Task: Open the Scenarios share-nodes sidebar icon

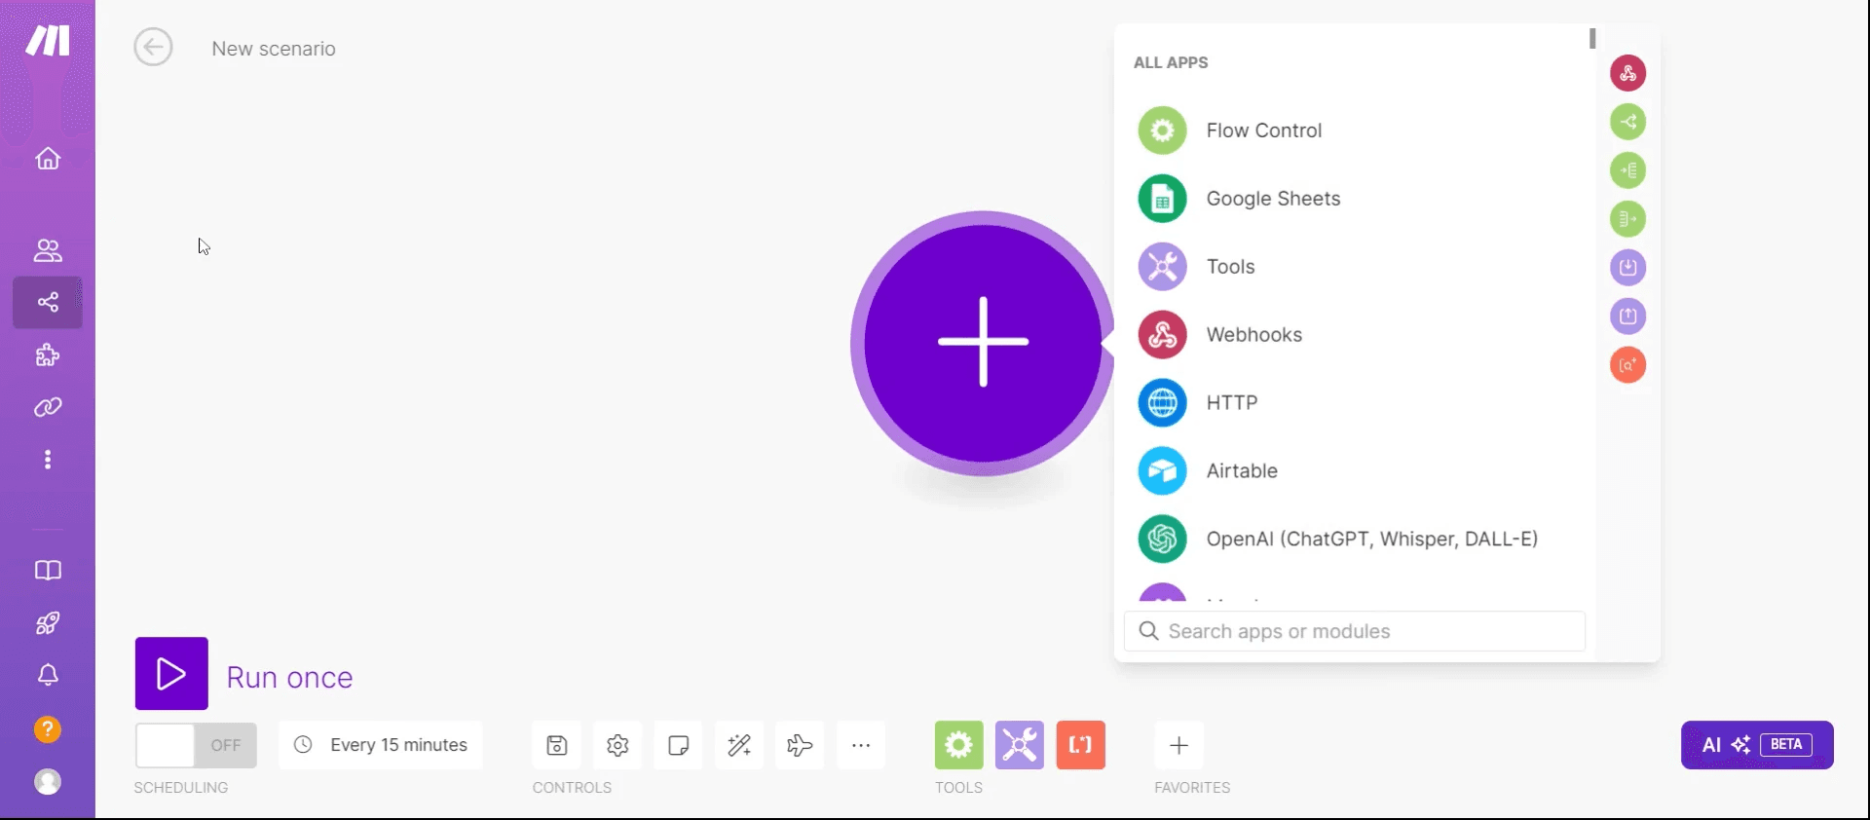Action: pyautogui.click(x=48, y=302)
